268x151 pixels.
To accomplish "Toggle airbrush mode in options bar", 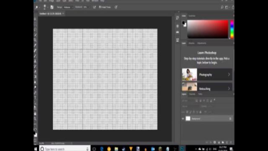I will (94, 7).
